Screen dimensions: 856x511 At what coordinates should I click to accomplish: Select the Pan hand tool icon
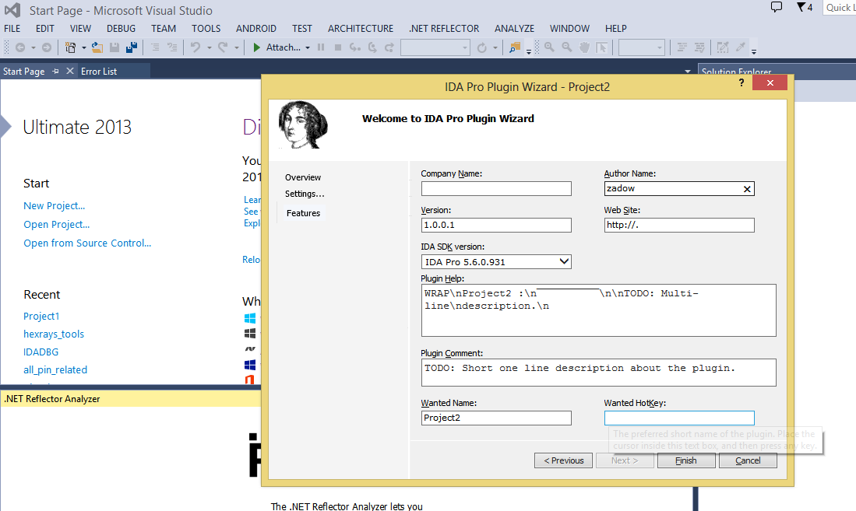point(584,47)
